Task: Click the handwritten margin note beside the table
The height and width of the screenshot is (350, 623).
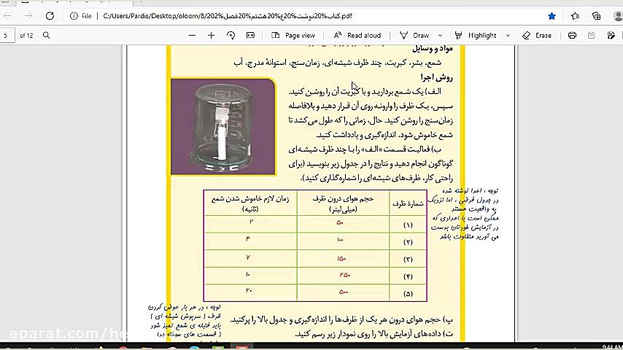Action: click(x=465, y=214)
